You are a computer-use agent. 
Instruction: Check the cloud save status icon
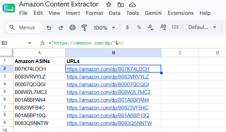[132, 5]
